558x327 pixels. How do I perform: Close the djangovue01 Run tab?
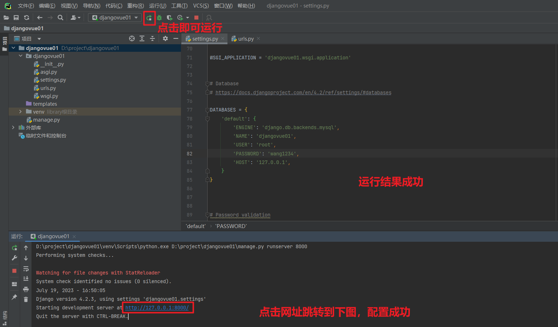tap(74, 236)
